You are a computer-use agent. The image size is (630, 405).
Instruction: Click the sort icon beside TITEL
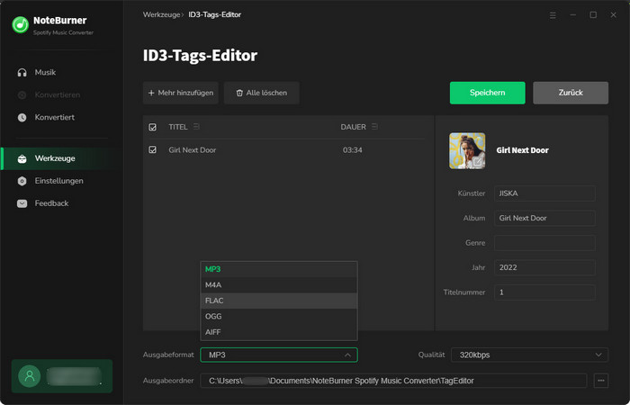coord(196,127)
